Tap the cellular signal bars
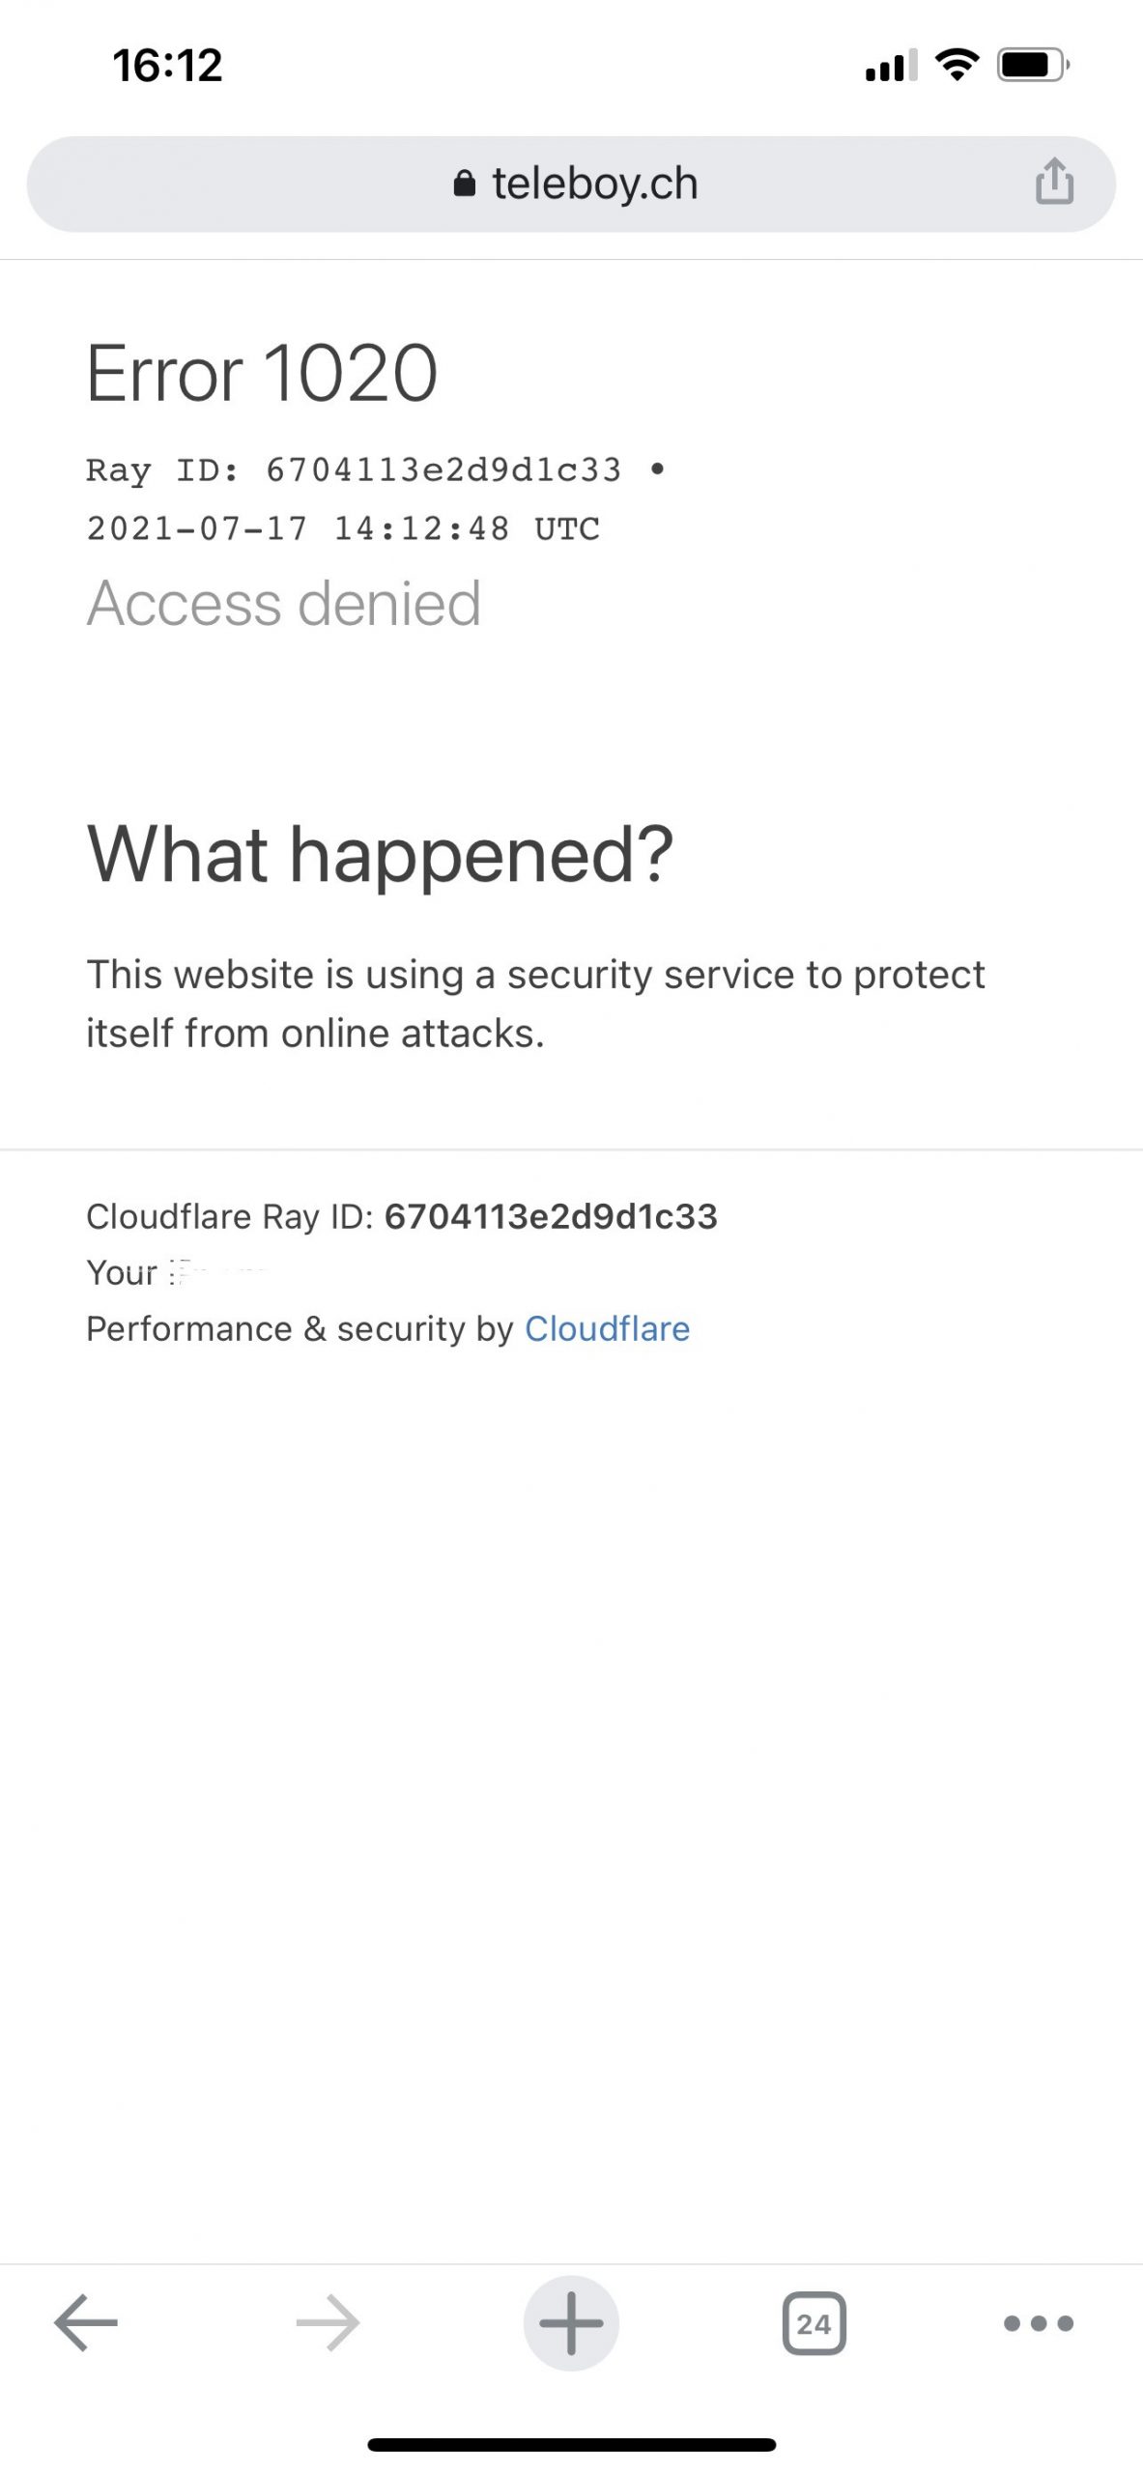Screen dimensions: 1143x2473 tap(891, 67)
